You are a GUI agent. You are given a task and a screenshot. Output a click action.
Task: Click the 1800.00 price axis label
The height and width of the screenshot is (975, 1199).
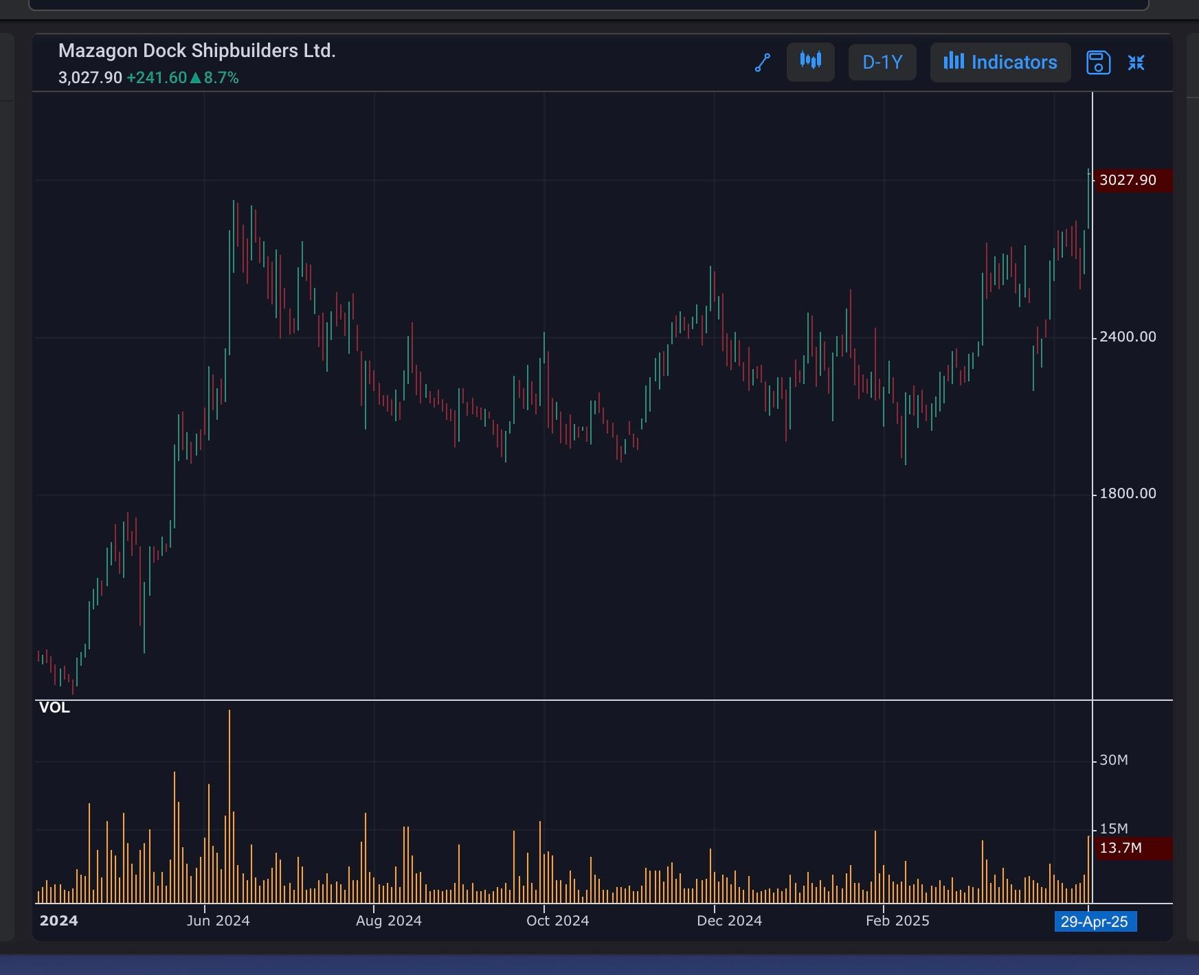[1128, 493]
